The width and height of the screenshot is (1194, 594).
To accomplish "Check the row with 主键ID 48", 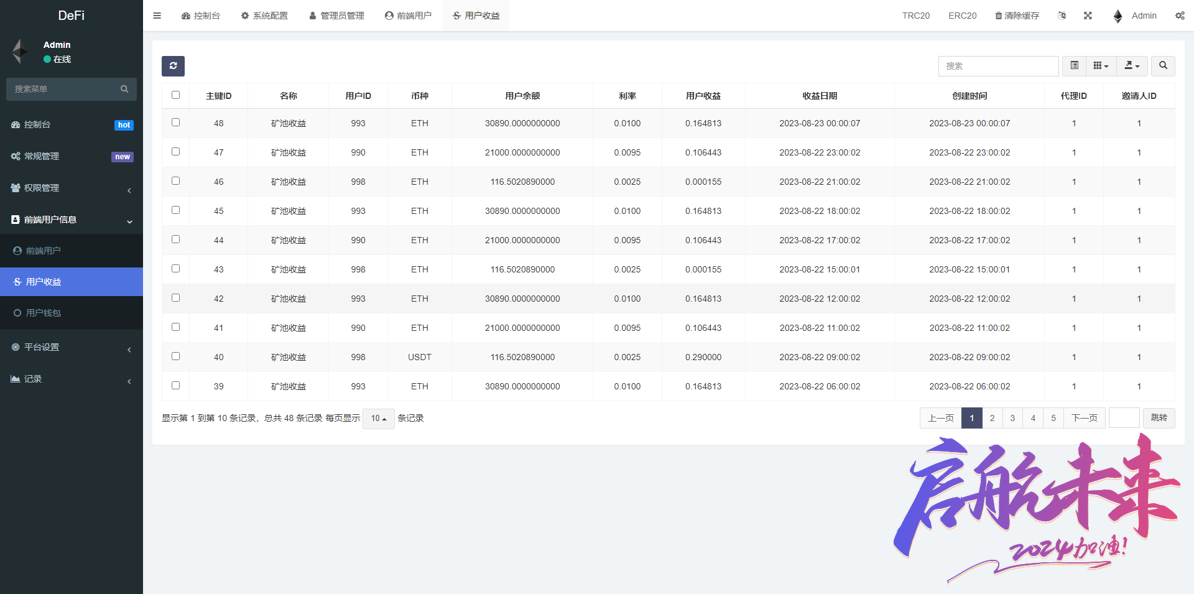I will point(175,123).
